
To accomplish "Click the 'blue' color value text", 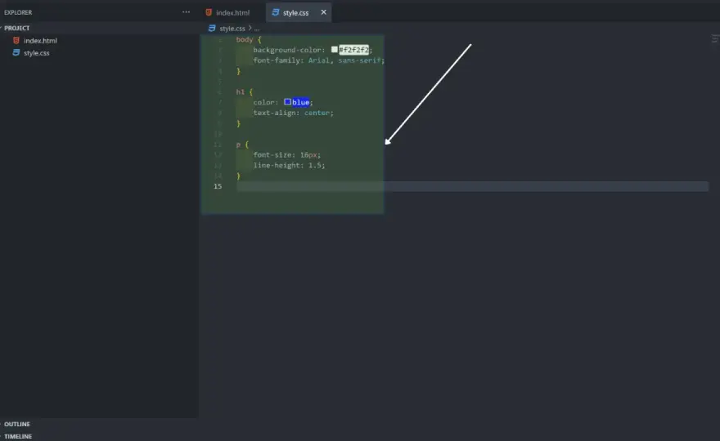I will pyautogui.click(x=300, y=102).
